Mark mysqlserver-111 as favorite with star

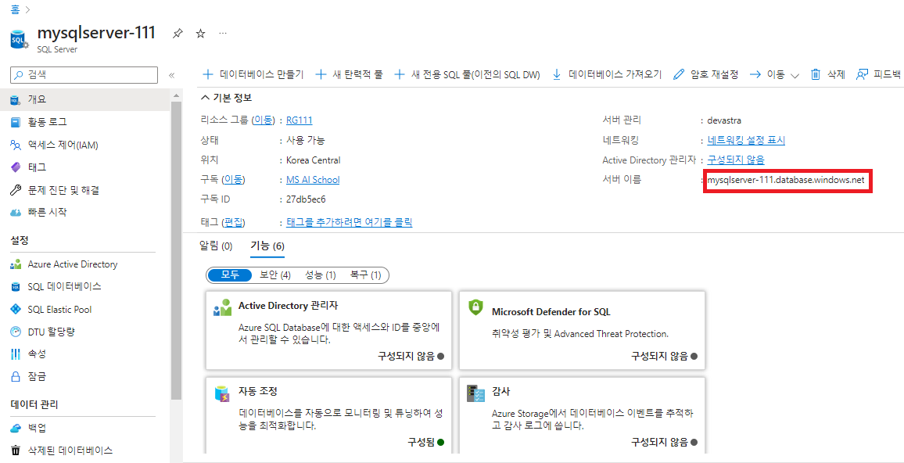201,34
